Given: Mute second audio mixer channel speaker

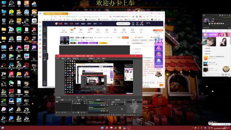Looking at the screenshot, I should click(x=104, y=111).
